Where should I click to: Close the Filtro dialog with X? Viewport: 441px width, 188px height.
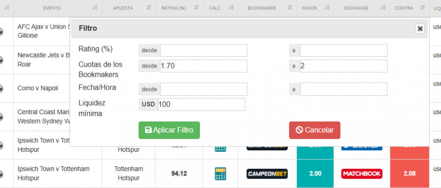tap(420, 29)
